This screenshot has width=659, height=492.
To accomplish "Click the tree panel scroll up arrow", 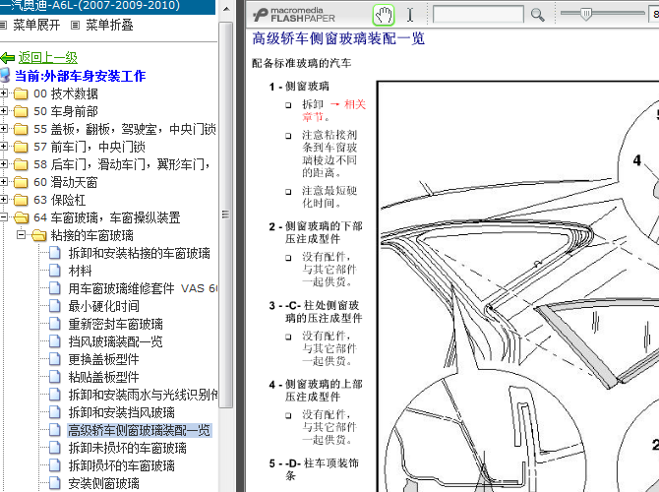I will pyautogui.click(x=225, y=9).
